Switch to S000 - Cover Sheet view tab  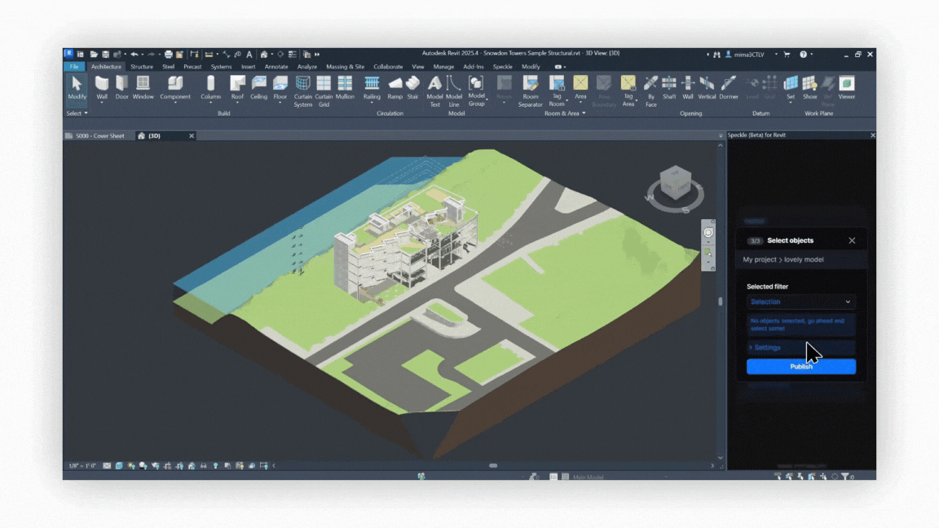(x=95, y=136)
